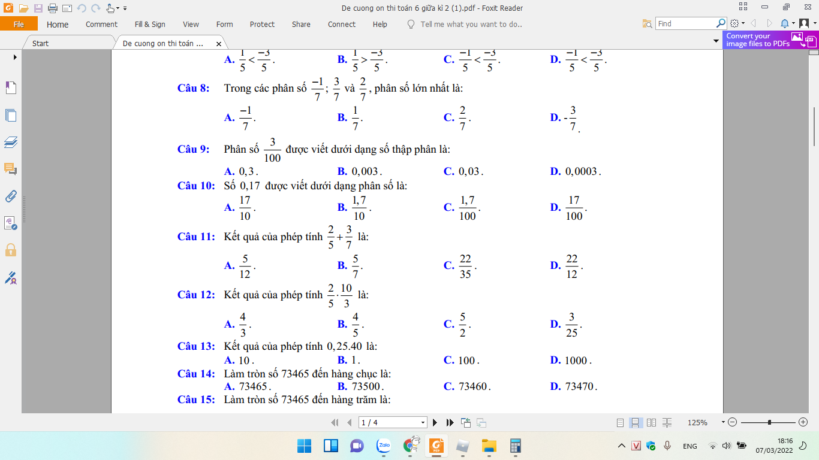The image size is (819, 460).
Task: Click the Redo arrow icon
Action: (95, 8)
